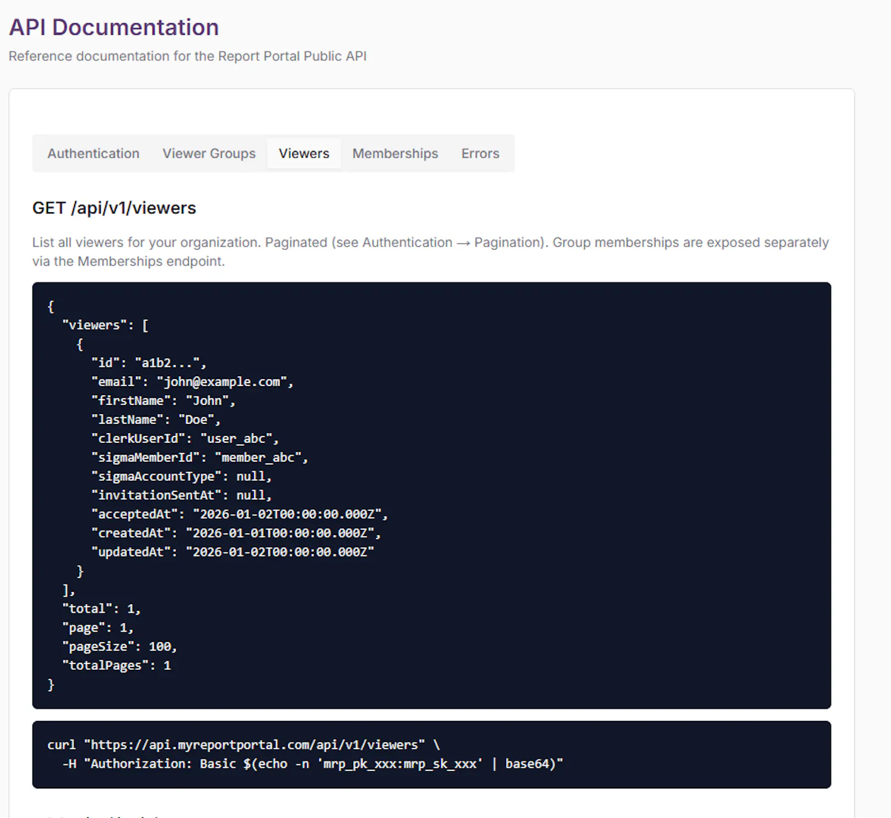This screenshot has height=818, width=891.
Task: Click the "email": "john@example.com" line
Action: pyautogui.click(x=192, y=382)
